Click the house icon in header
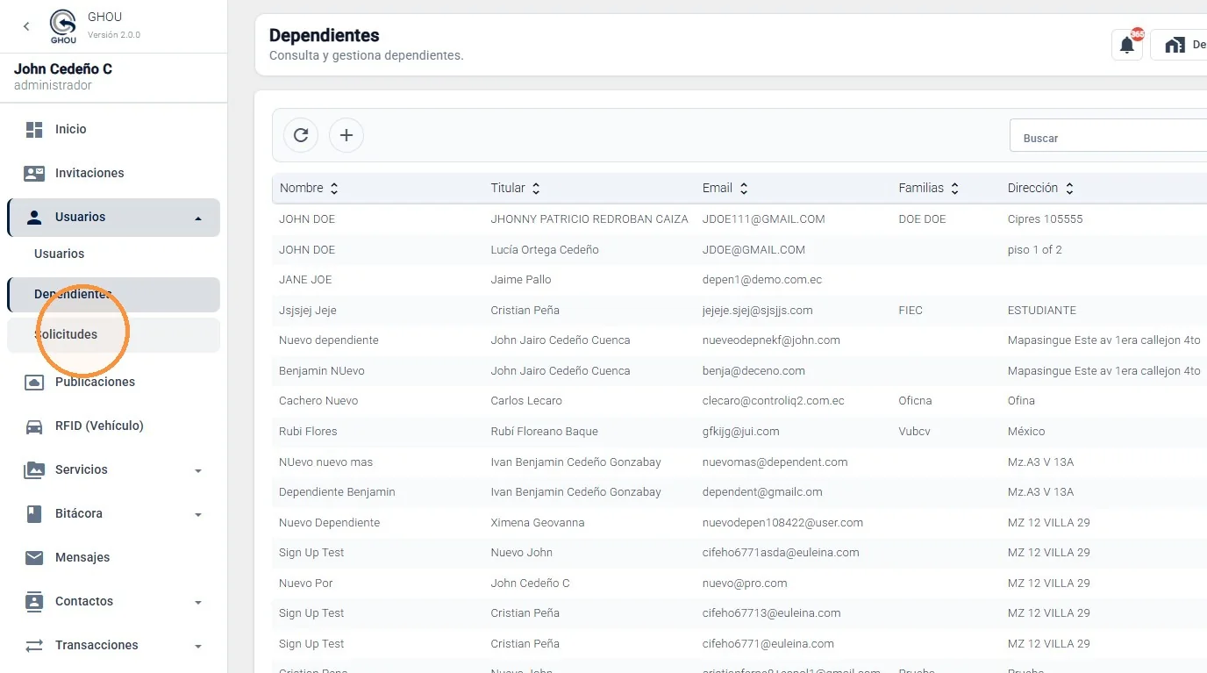1207x673 pixels. tap(1175, 46)
